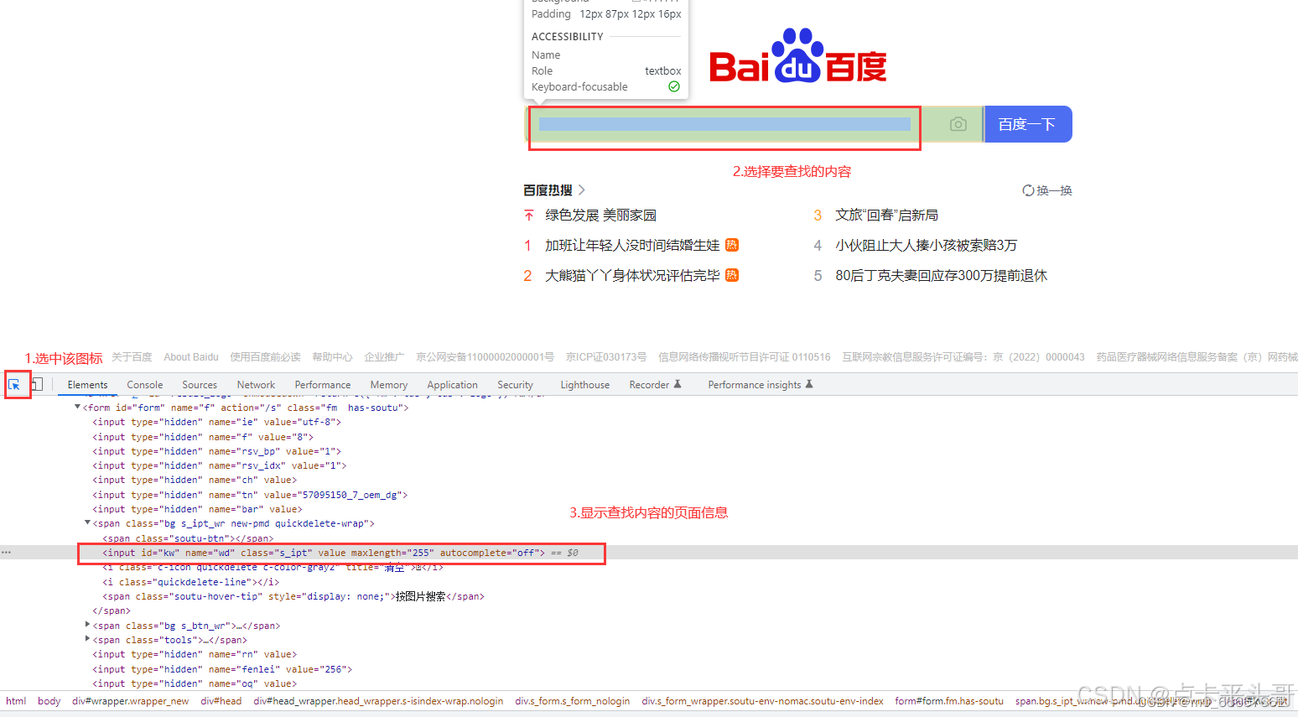Select the hidden input name="ie" row
Screen dimensions: 1298x717
pos(216,422)
